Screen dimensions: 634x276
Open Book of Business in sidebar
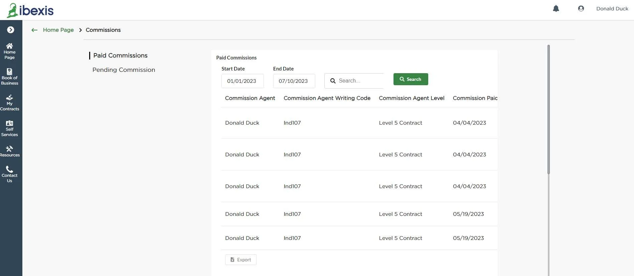[10, 77]
